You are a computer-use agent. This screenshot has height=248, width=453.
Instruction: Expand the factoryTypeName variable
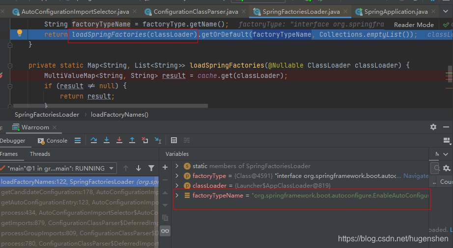coord(177,195)
